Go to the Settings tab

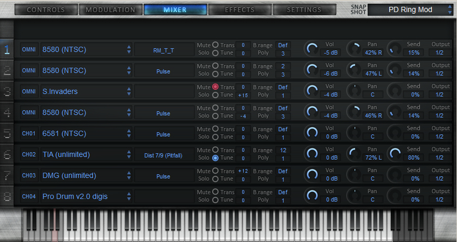(x=304, y=10)
